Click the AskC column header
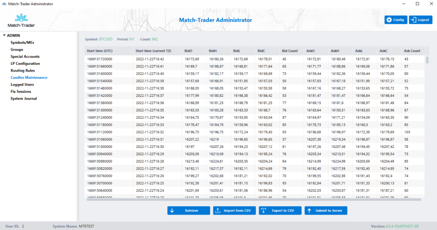 (389, 51)
